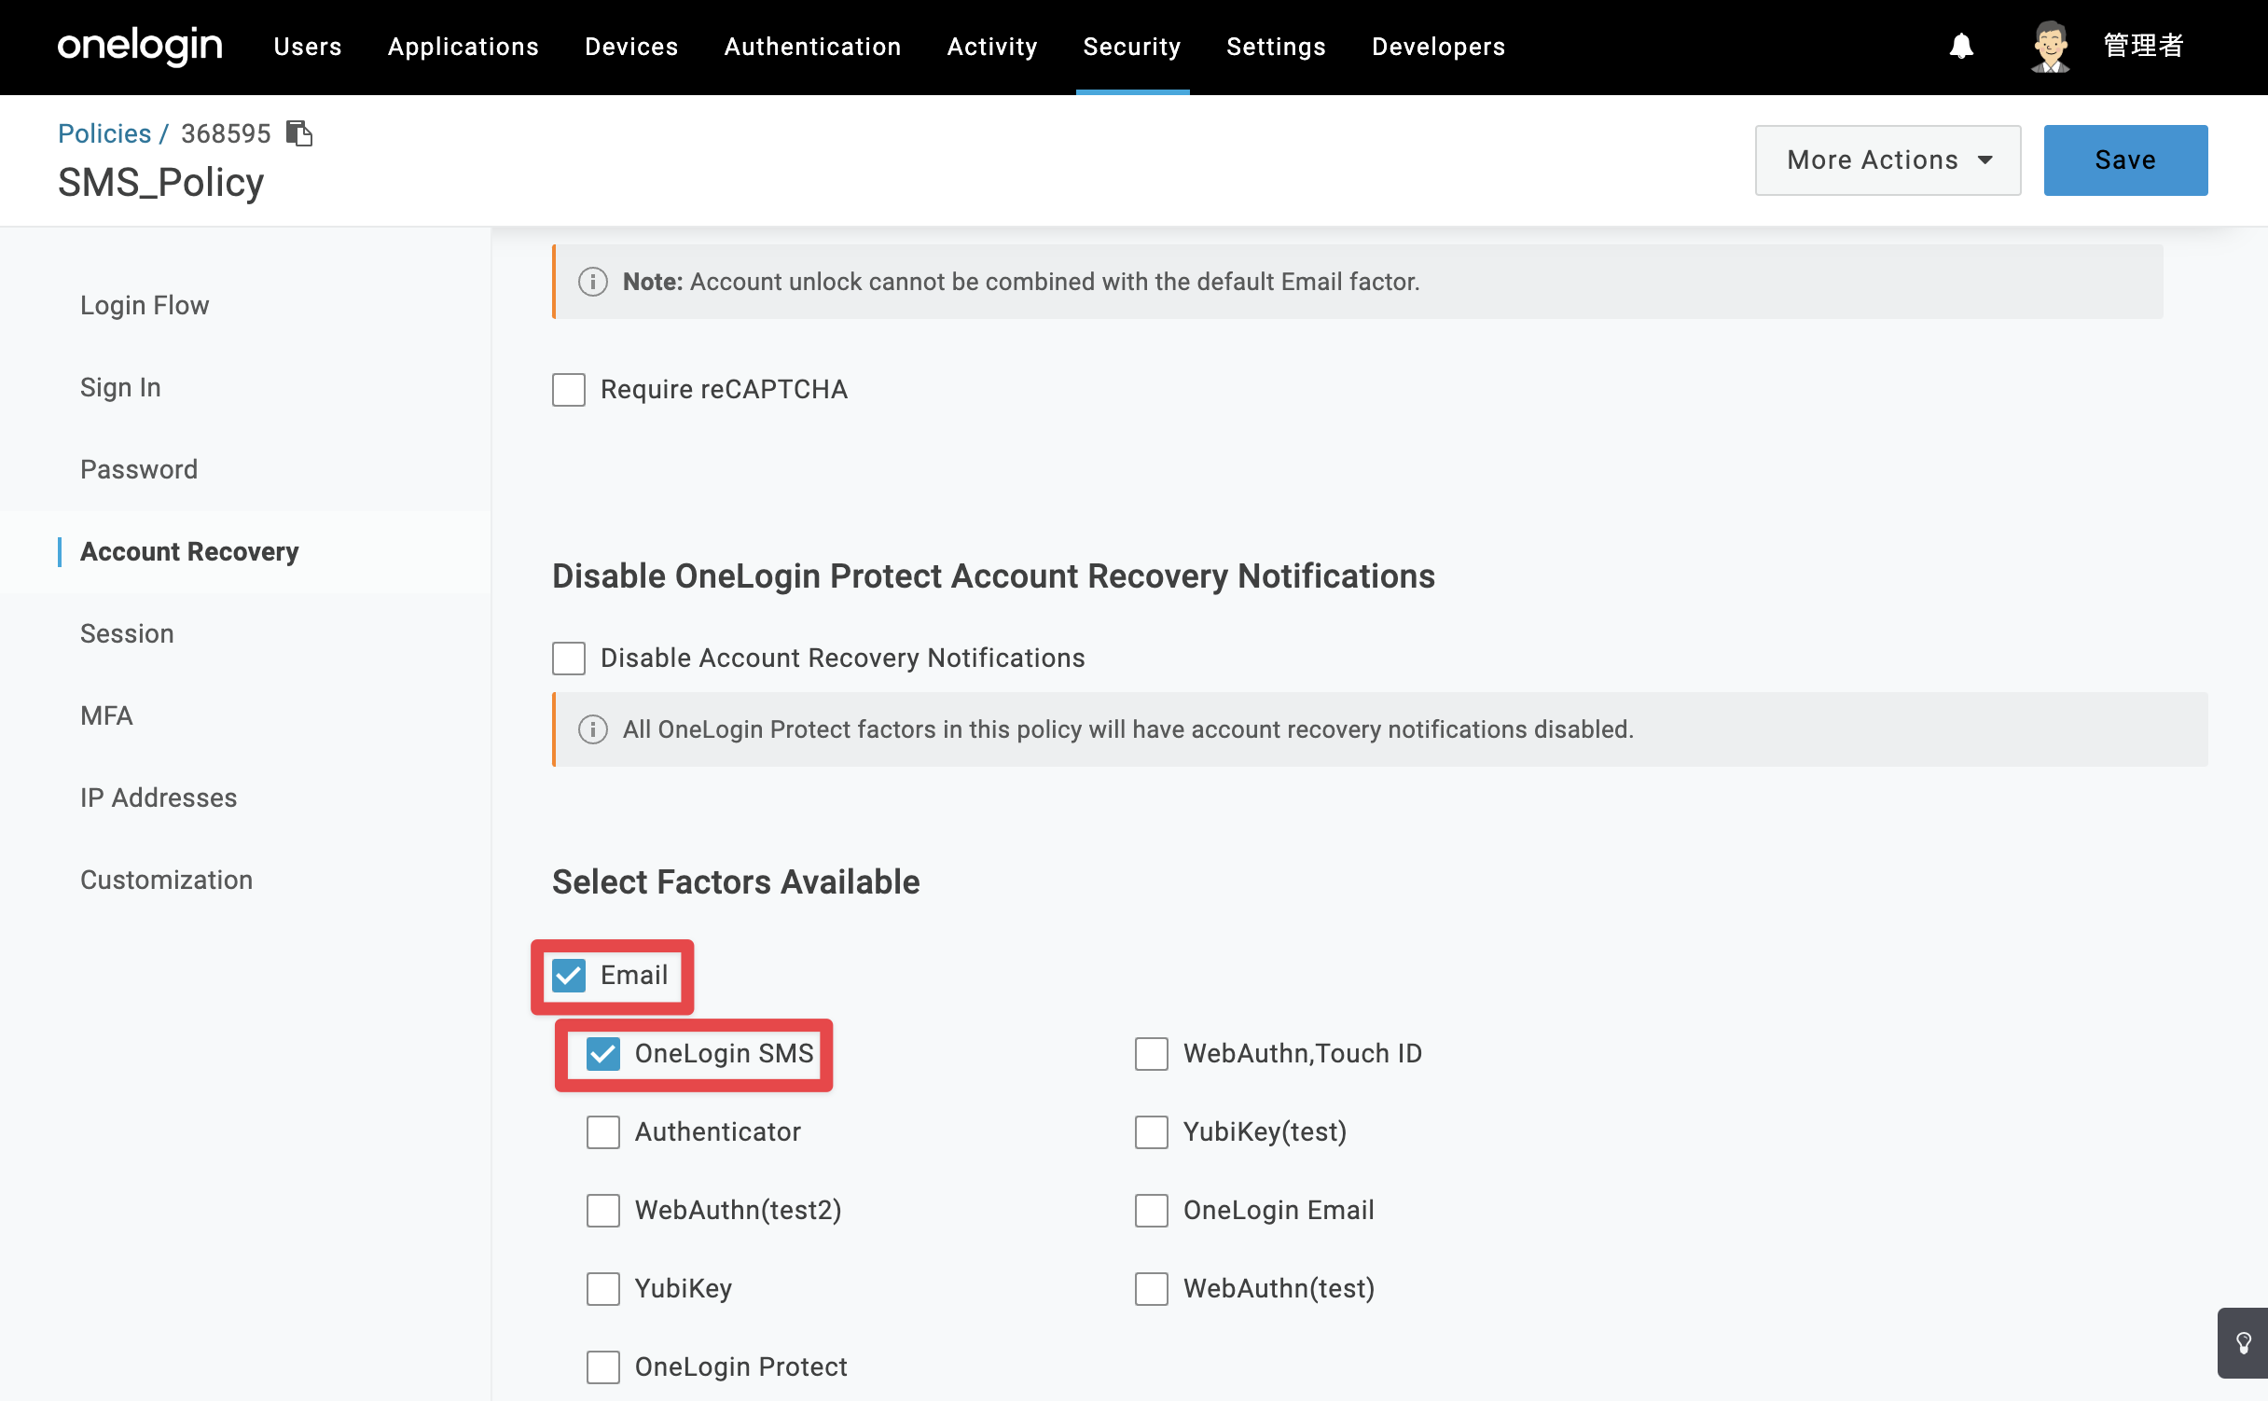Switch to the Login Flow section
The image size is (2268, 1401).
[x=145, y=305]
